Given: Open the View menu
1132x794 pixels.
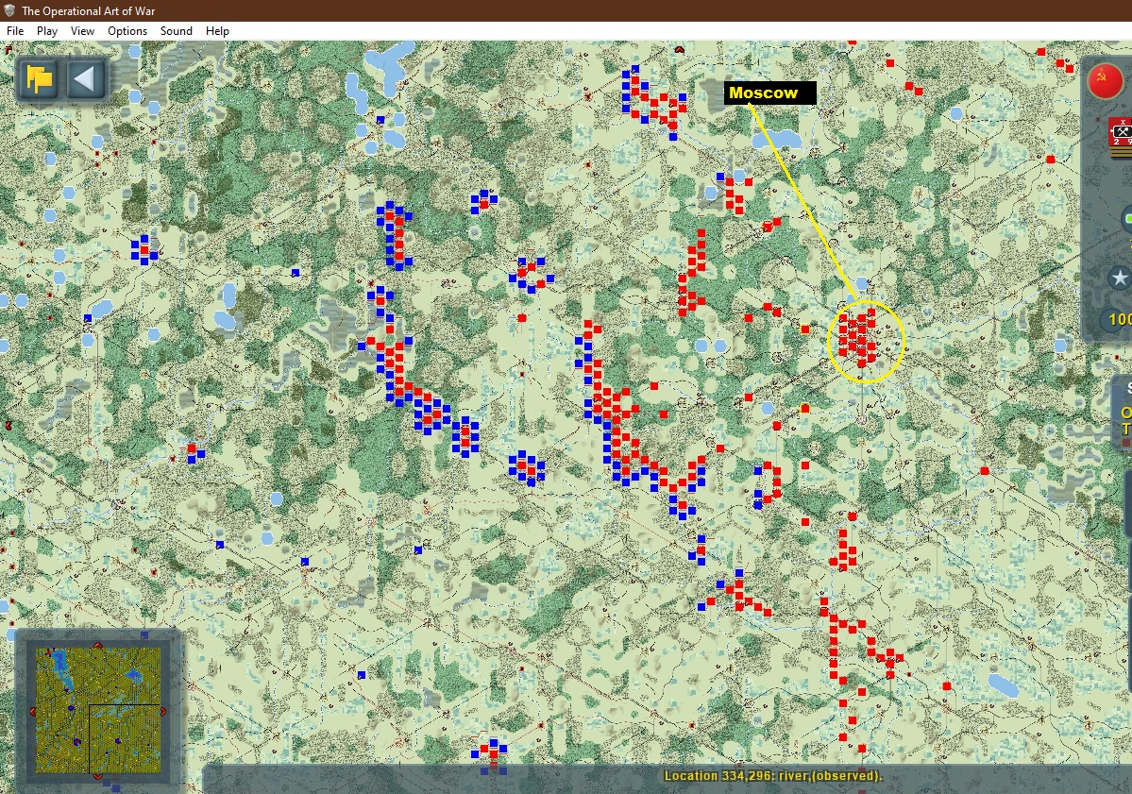Looking at the screenshot, I should tap(82, 31).
